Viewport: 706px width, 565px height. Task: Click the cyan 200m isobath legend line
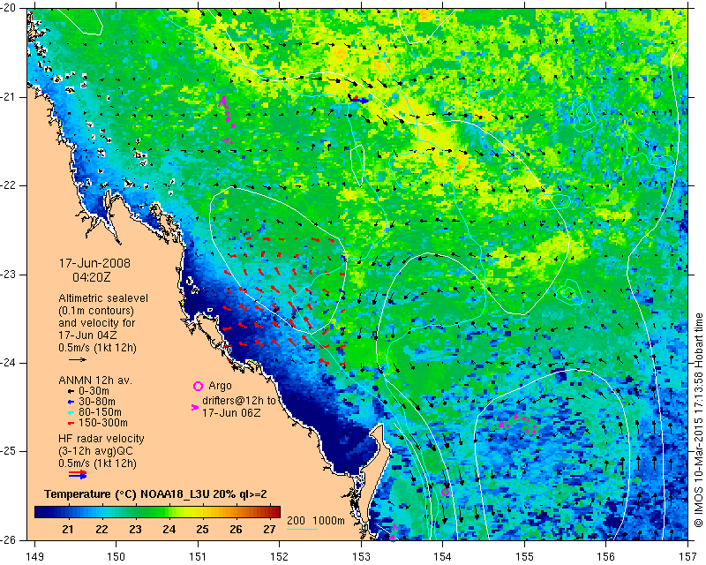point(302,529)
